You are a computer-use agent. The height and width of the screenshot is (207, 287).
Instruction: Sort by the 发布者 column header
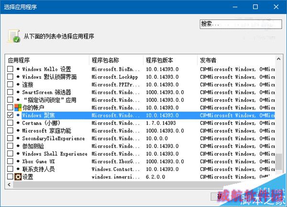[236, 60]
